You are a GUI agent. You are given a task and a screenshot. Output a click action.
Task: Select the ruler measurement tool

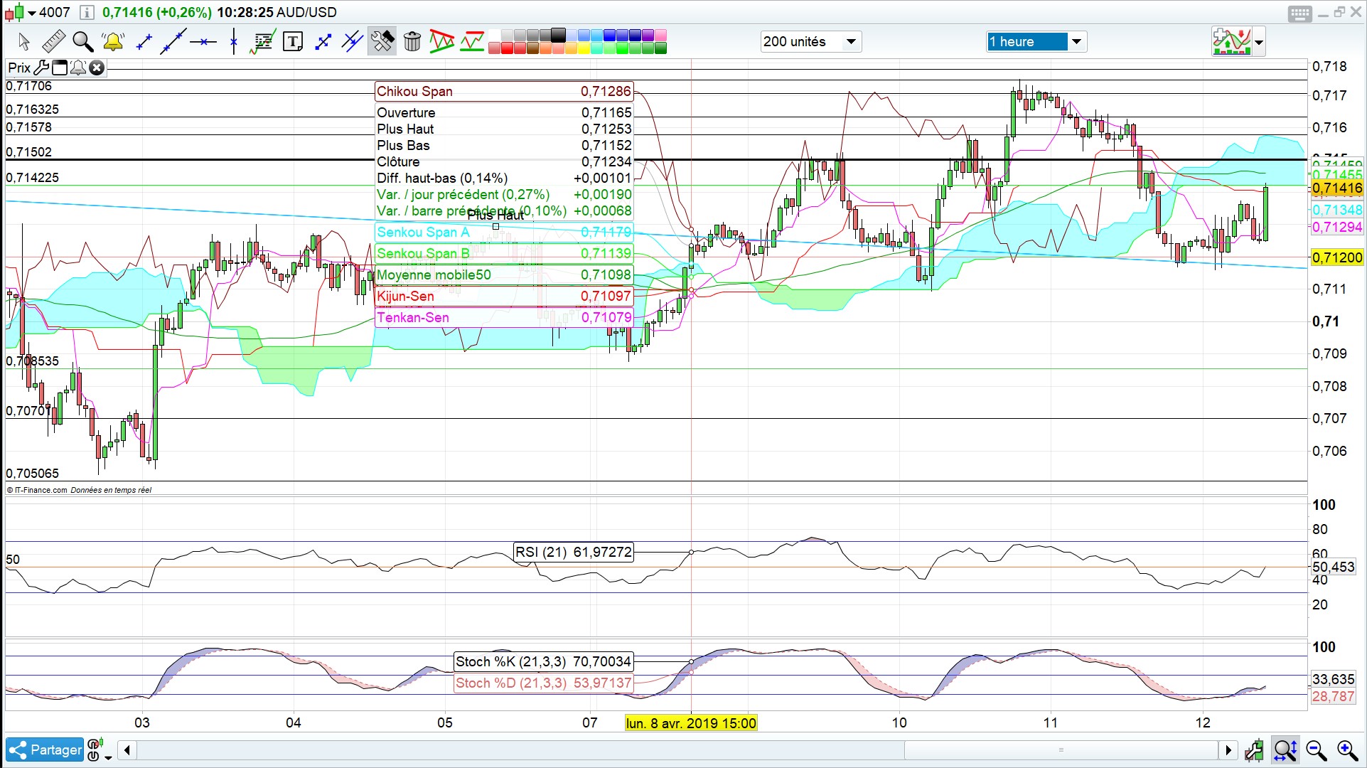click(x=53, y=42)
